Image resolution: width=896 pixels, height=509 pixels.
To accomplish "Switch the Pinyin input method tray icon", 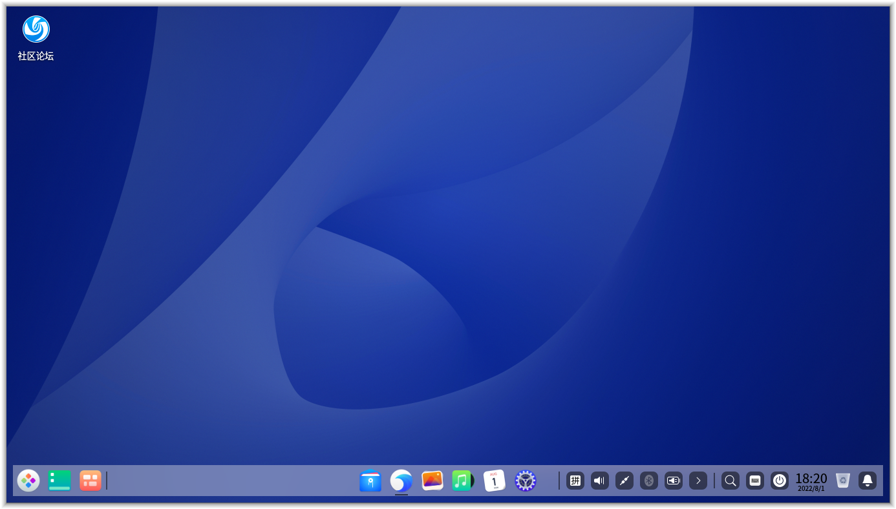I will pyautogui.click(x=575, y=481).
